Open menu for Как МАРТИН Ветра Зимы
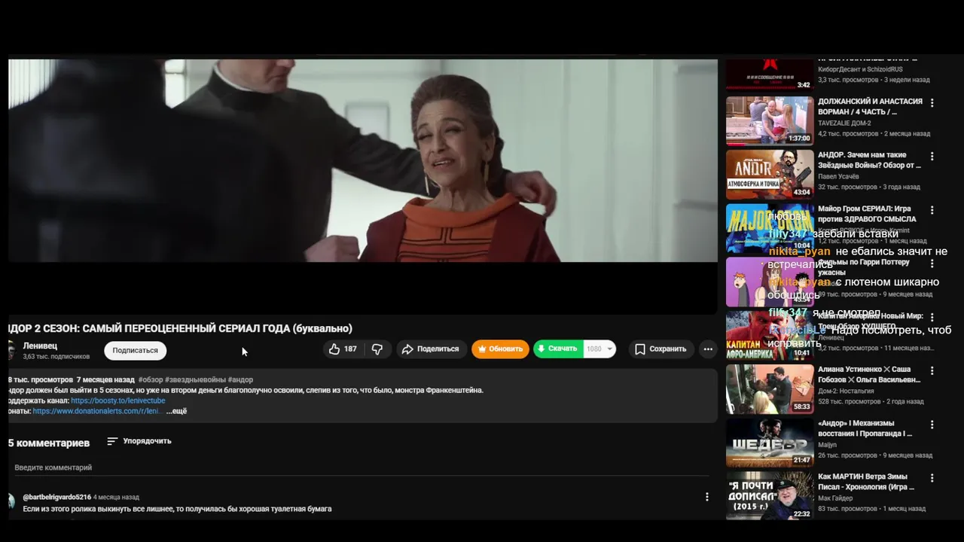 coord(932,478)
